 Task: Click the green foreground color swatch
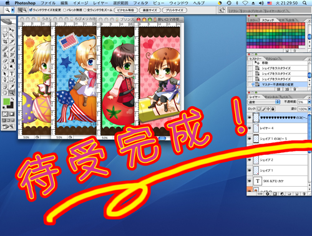click(x=6, y=102)
